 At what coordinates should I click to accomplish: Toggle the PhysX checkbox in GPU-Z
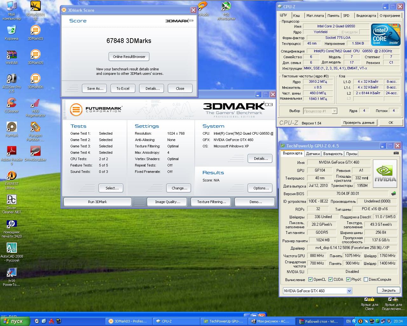click(x=348, y=280)
